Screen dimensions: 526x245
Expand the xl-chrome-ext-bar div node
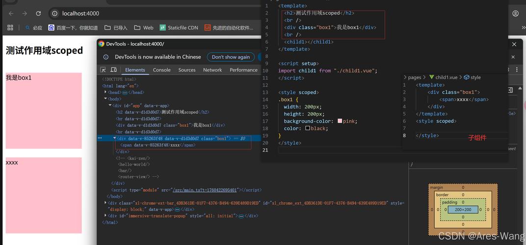[105, 203]
